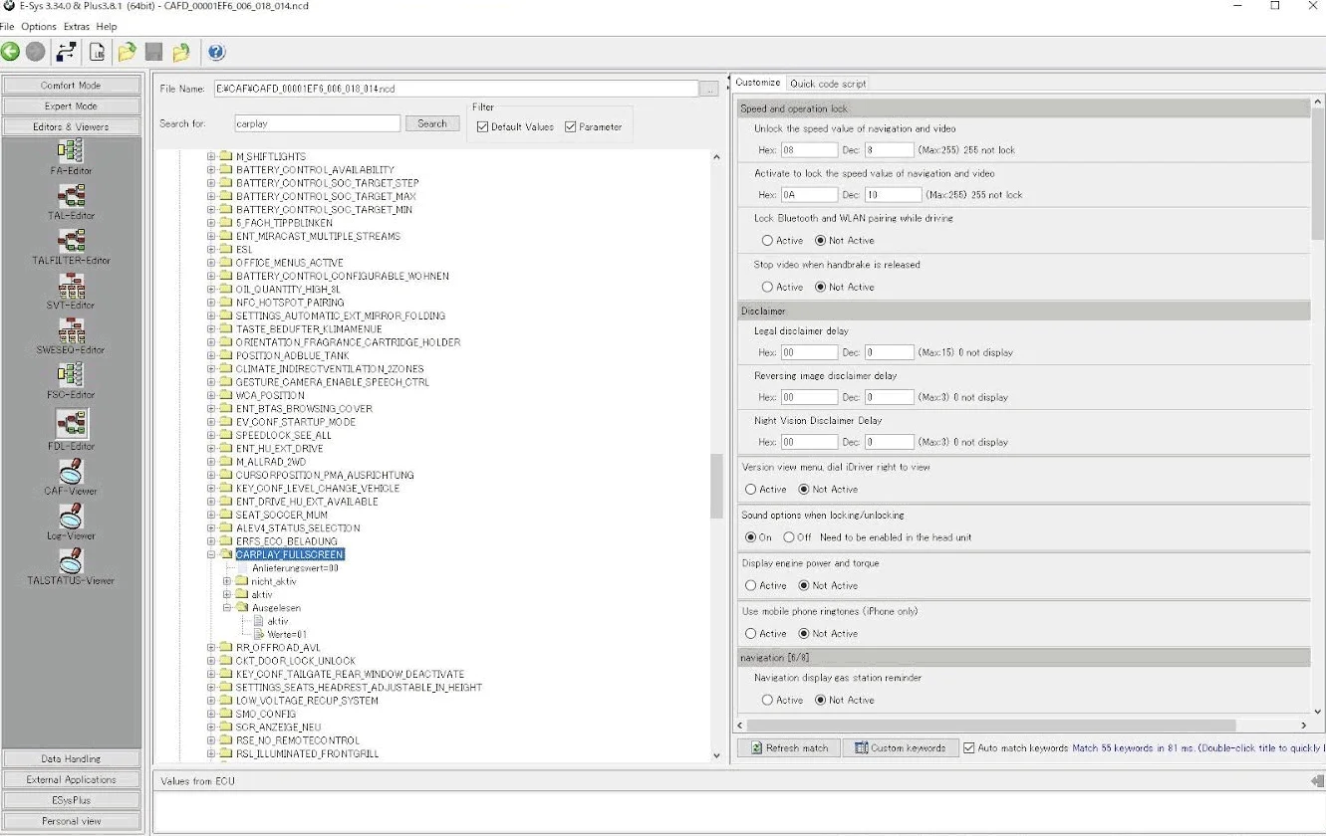Open the TALSTATUS-Viewer icon
The height and width of the screenshot is (836, 1326).
pos(71,561)
